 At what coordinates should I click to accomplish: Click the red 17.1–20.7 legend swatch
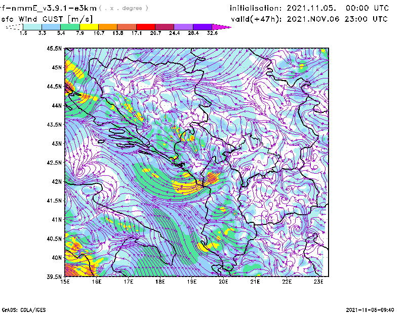(x=146, y=27)
